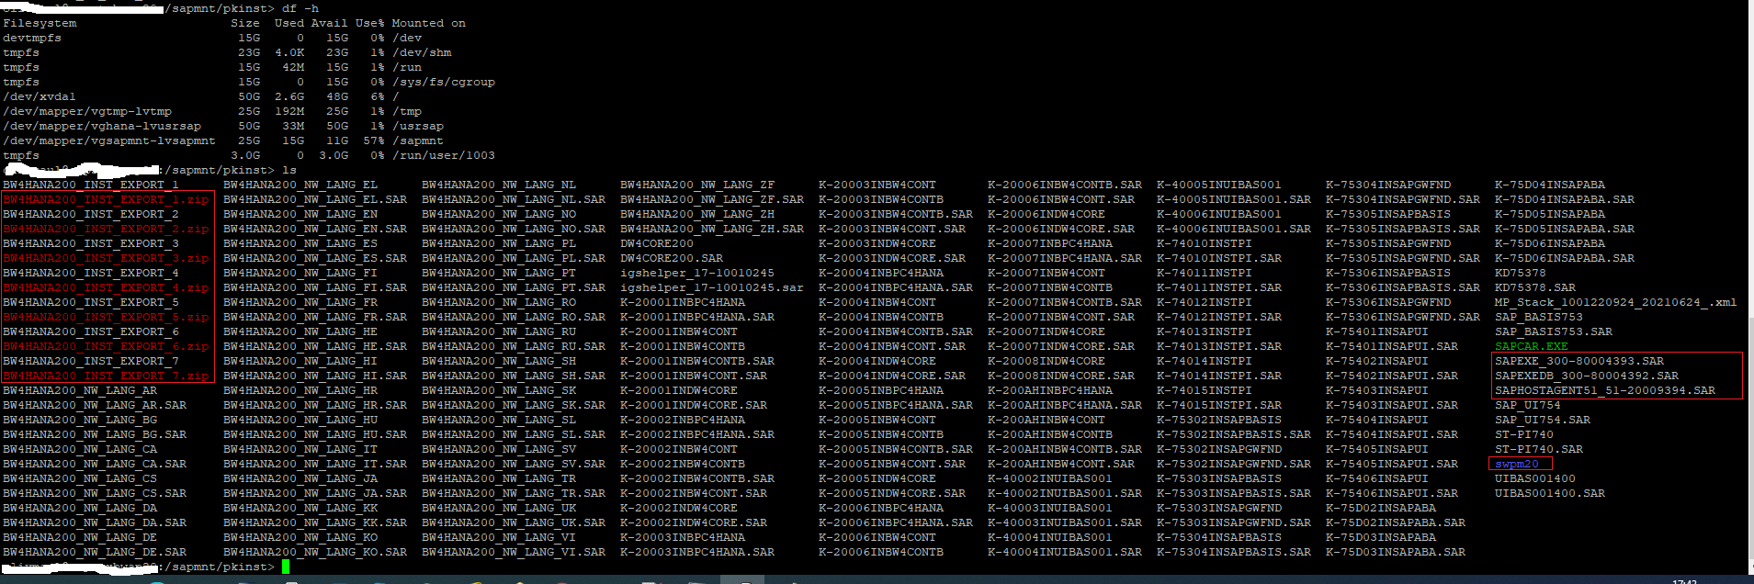Screen dimensions: 1754x584
Task: Click the red BW4HANA200_INST_EXPORT_1.zip file
Action: (106, 199)
